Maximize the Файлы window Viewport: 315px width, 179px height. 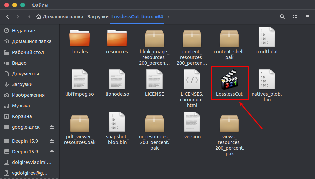click(23, 5)
